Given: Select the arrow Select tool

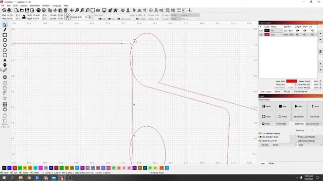Looking at the screenshot, I should click(x=5, y=25).
